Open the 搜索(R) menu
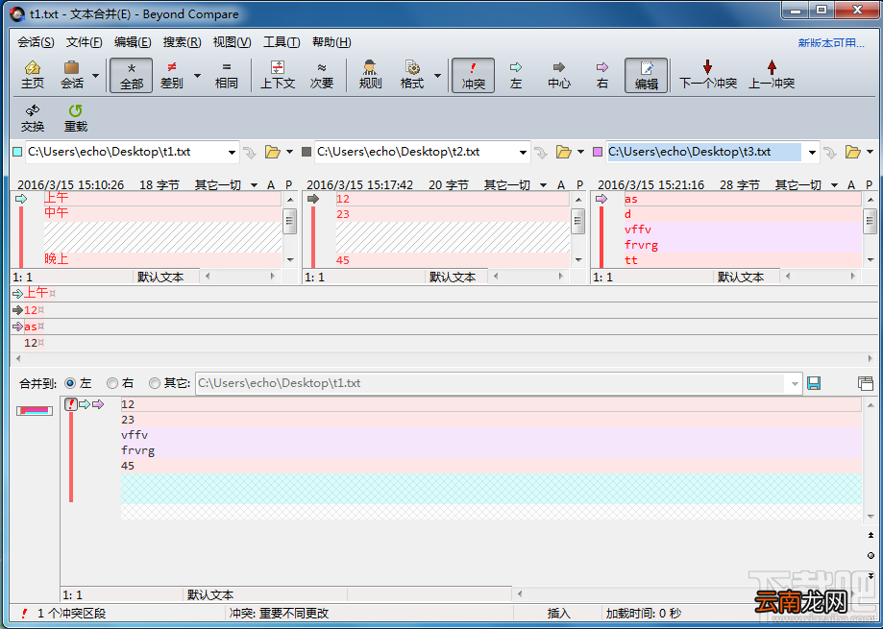Viewport: 883px width, 629px height. 182,42
